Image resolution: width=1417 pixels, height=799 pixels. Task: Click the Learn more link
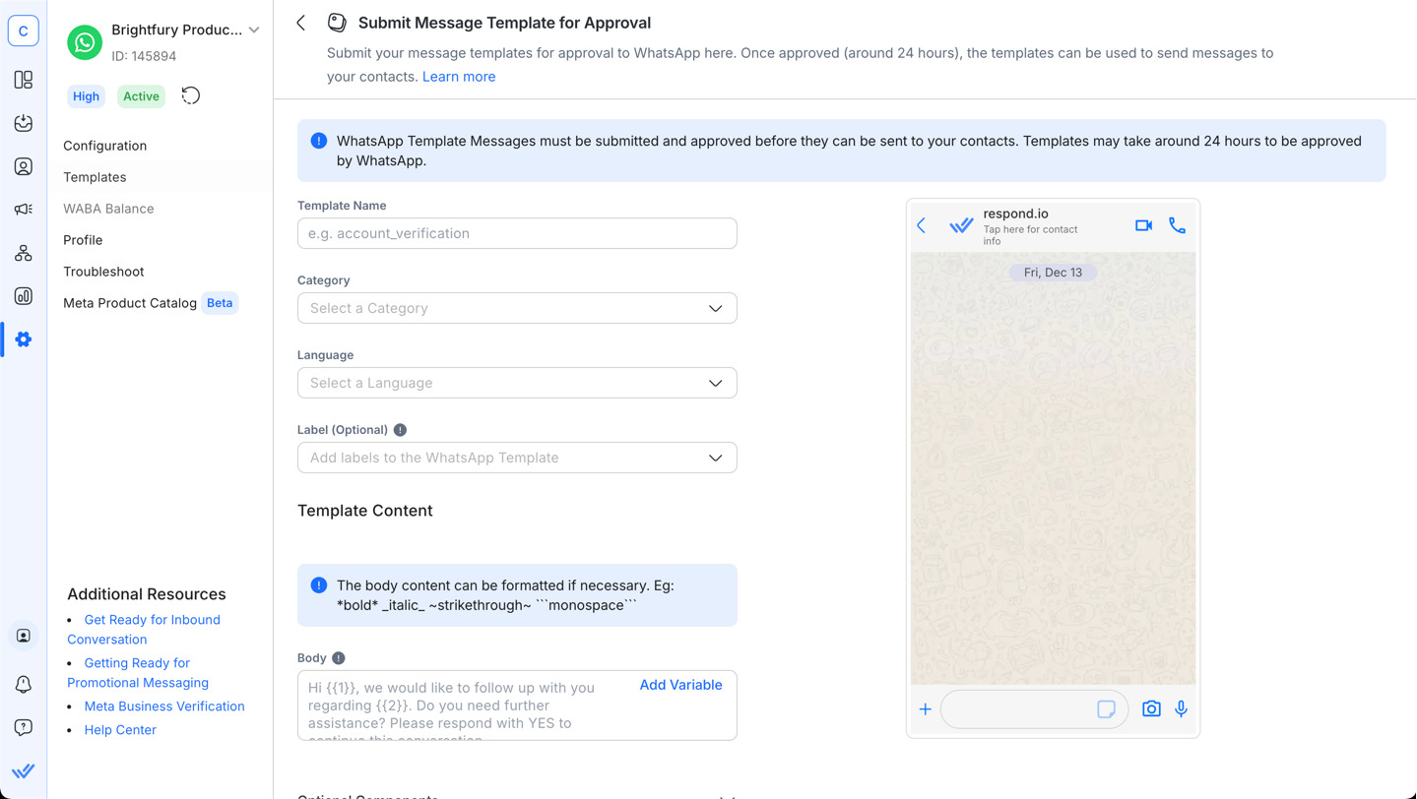coord(459,77)
